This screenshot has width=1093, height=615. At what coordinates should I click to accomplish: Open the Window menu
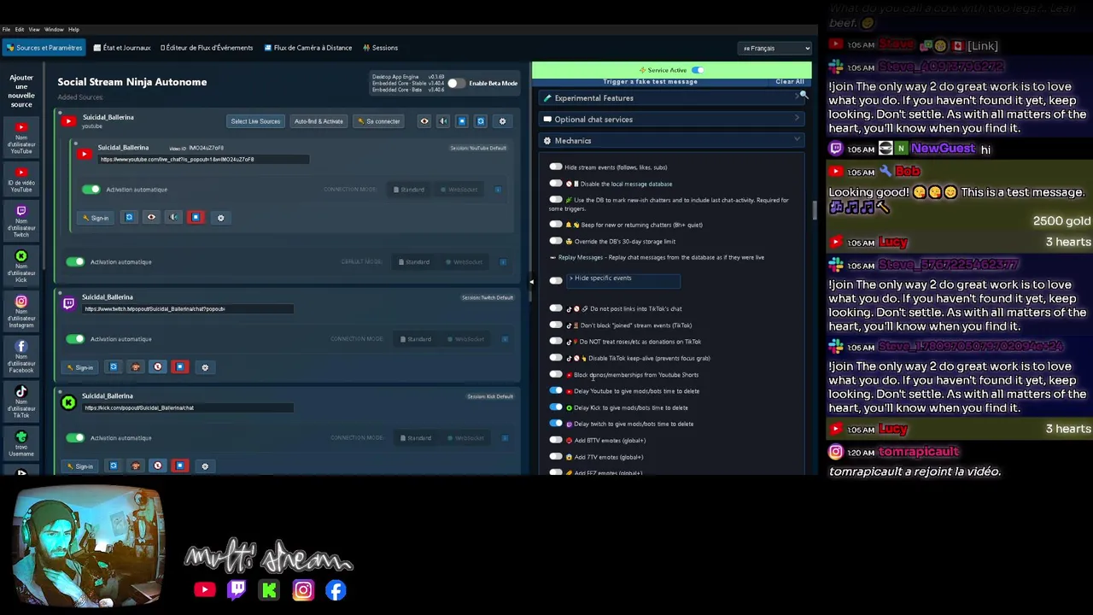[x=53, y=30]
